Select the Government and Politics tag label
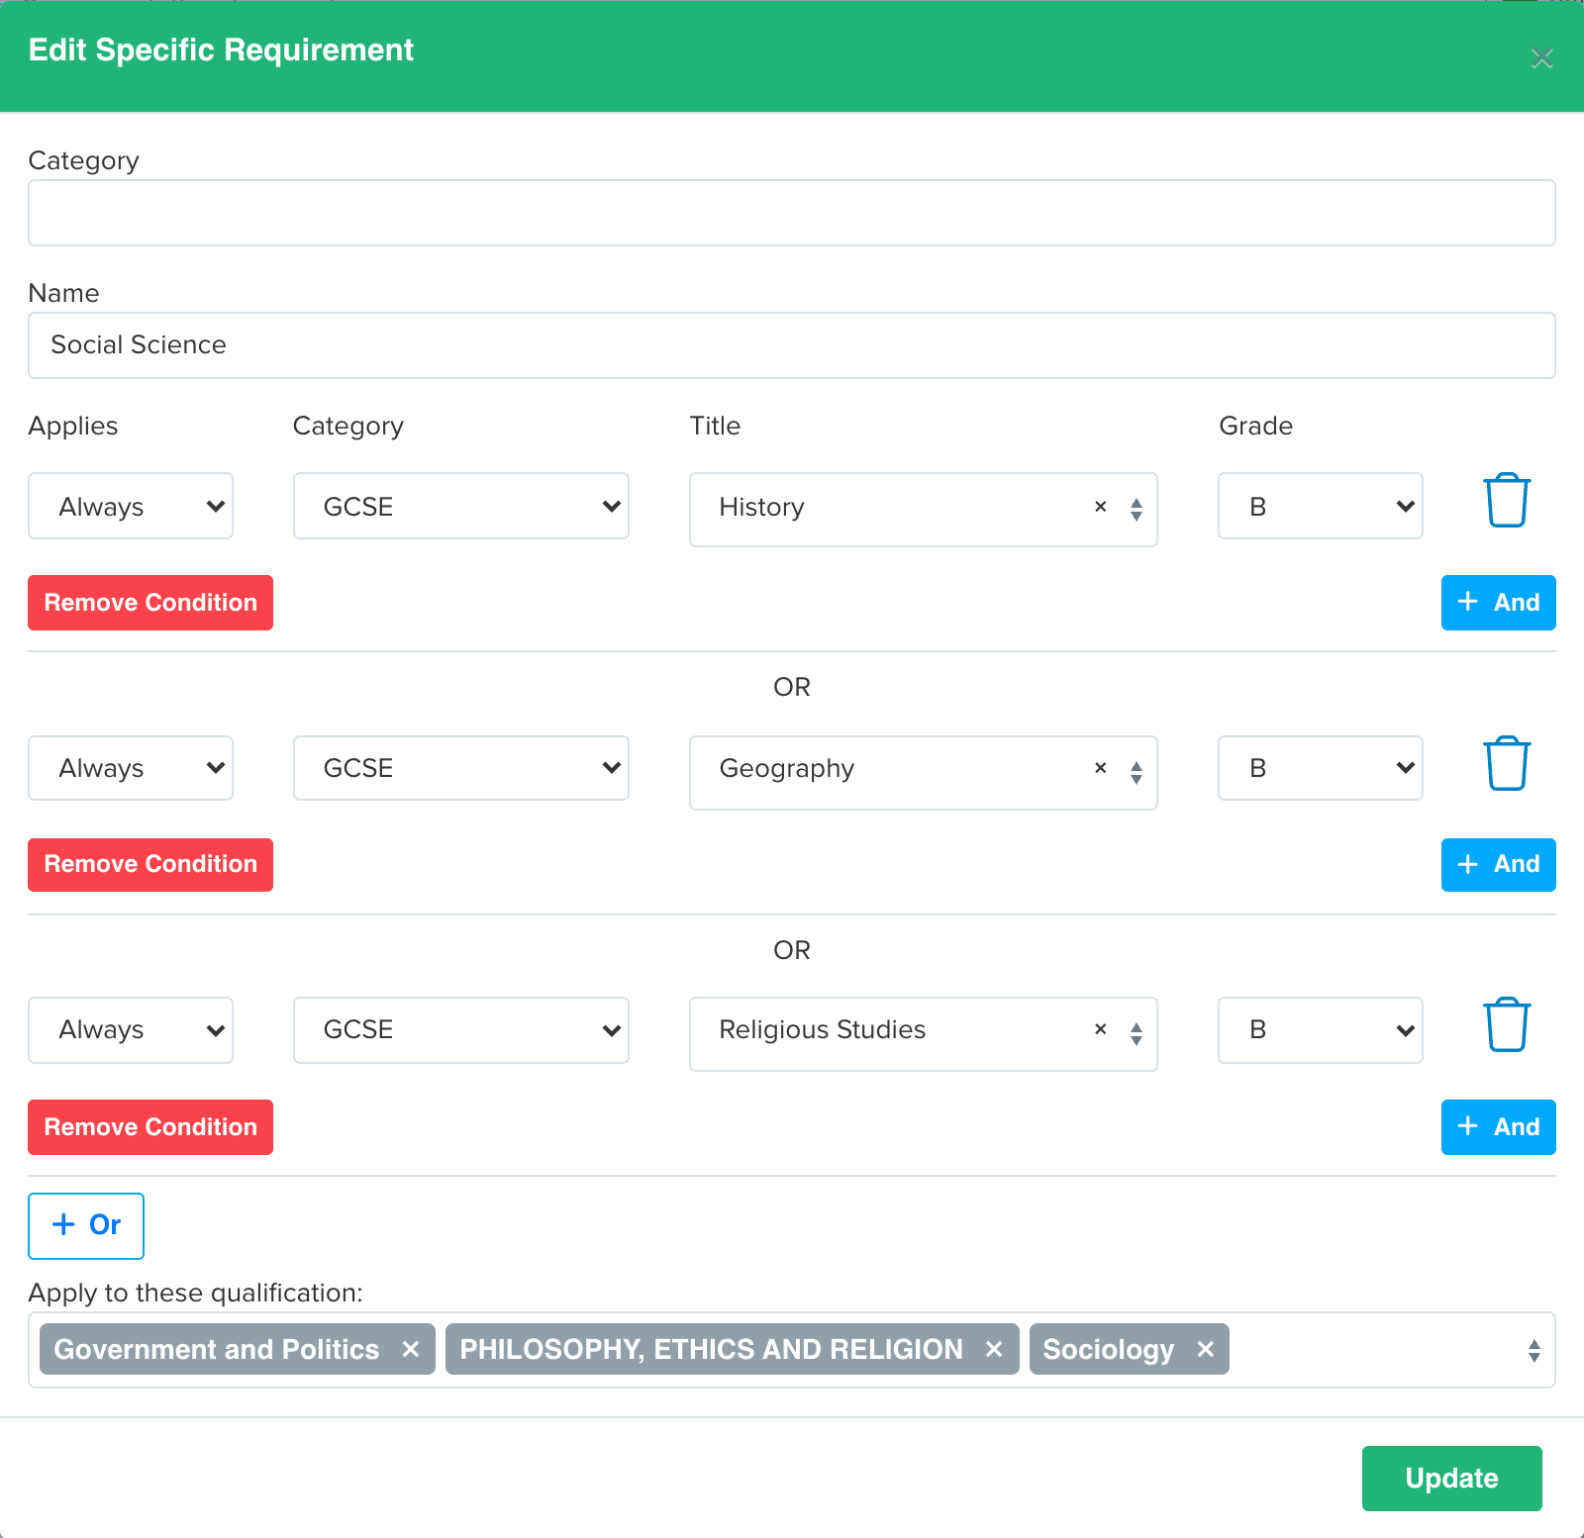The width and height of the screenshot is (1584, 1538). pyautogui.click(x=217, y=1349)
